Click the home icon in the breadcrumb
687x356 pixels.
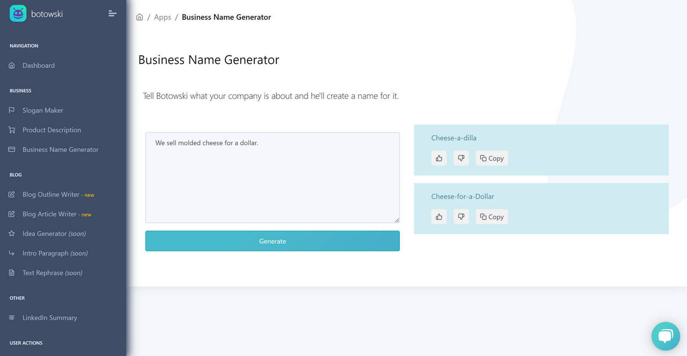click(140, 17)
